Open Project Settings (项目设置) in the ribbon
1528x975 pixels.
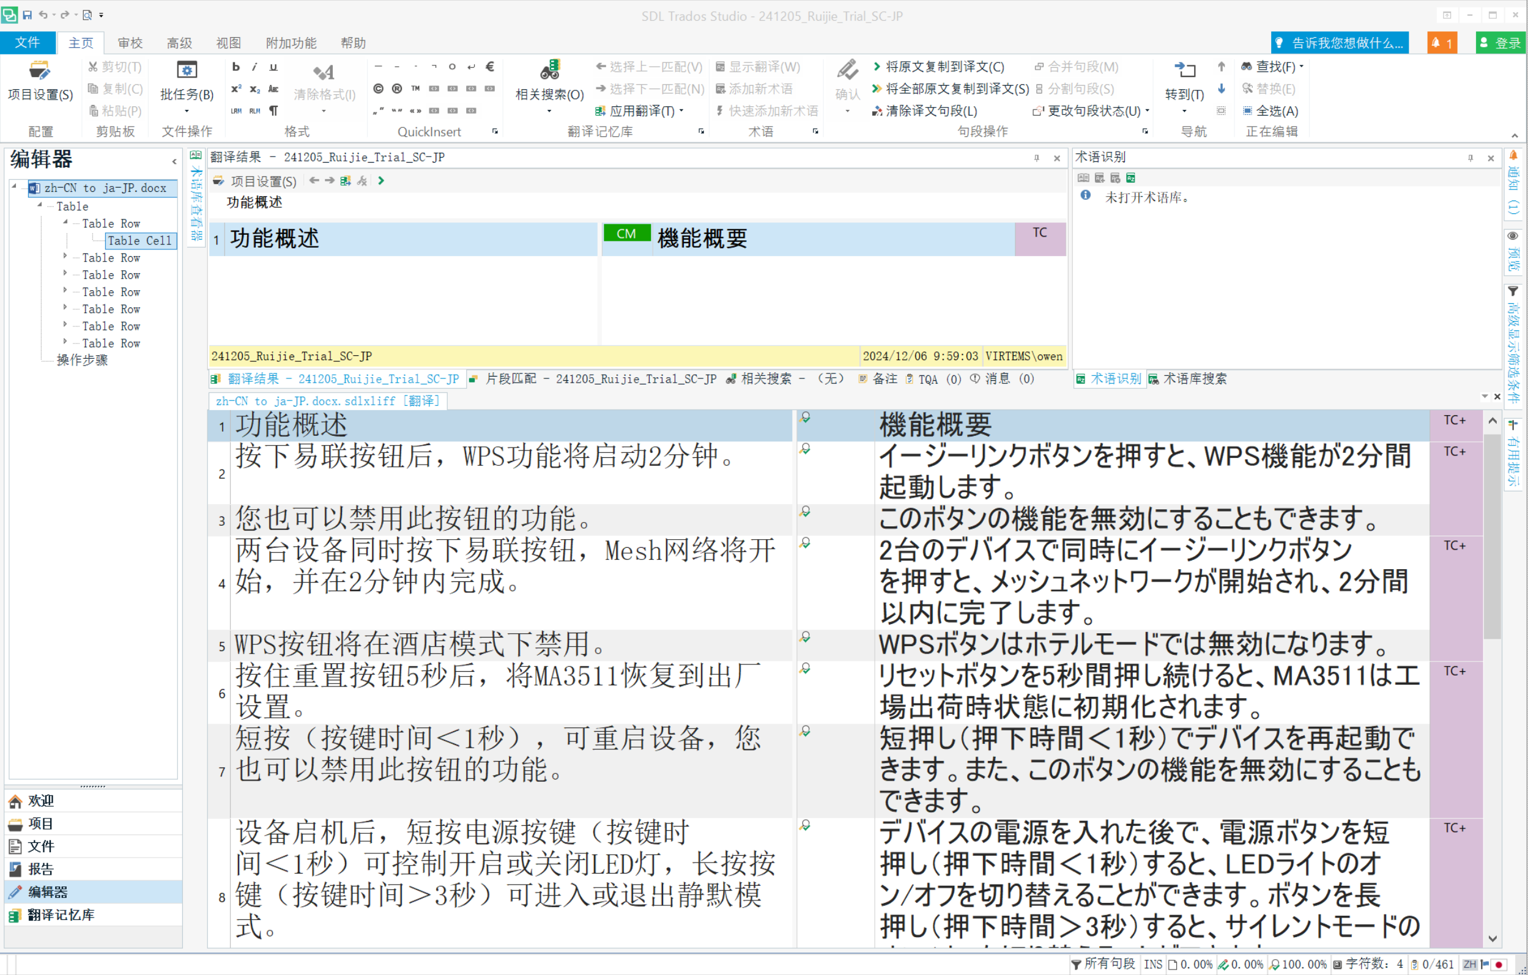(40, 81)
